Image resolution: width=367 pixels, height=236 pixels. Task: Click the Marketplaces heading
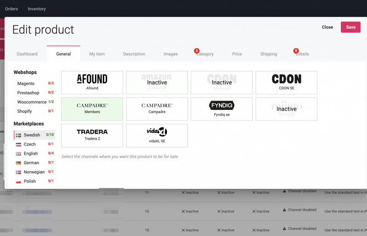tap(28, 124)
